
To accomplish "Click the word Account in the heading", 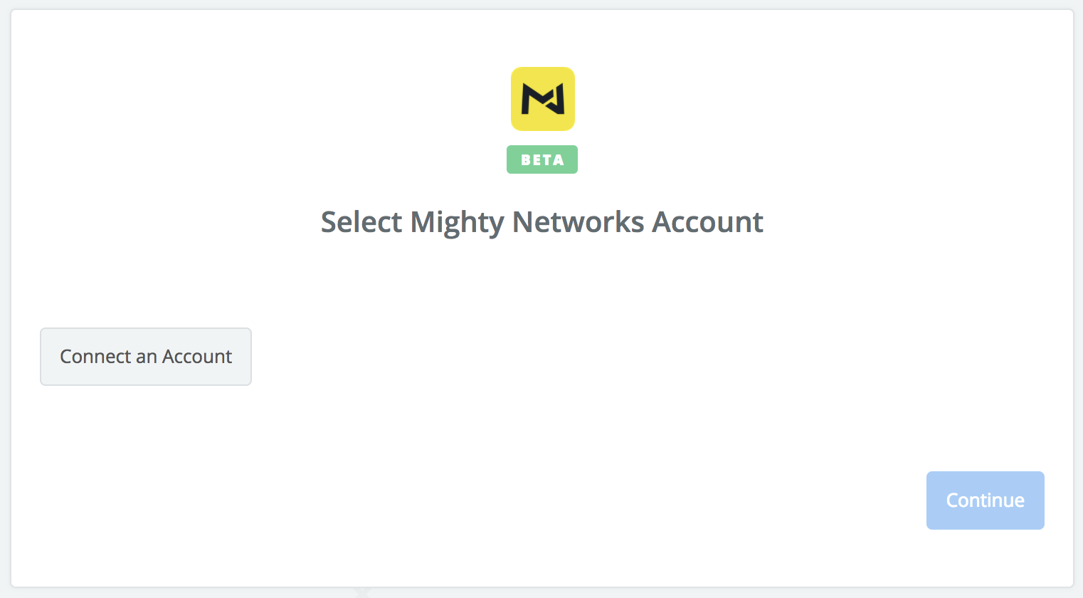I will [x=708, y=222].
